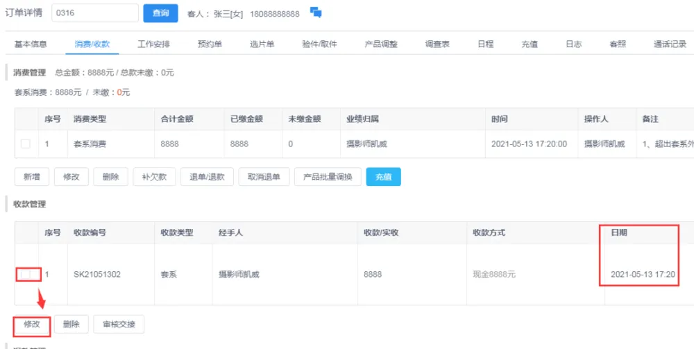Go to the 产品调整 tab

point(381,44)
